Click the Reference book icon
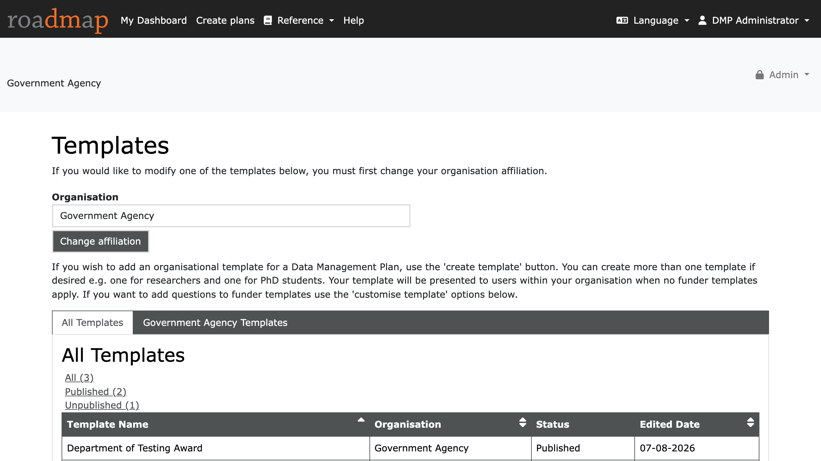The image size is (821, 461). [x=268, y=20]
